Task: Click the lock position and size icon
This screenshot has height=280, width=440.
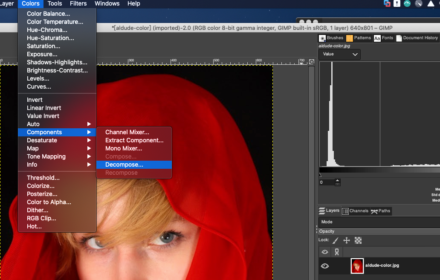Action: 347,240
